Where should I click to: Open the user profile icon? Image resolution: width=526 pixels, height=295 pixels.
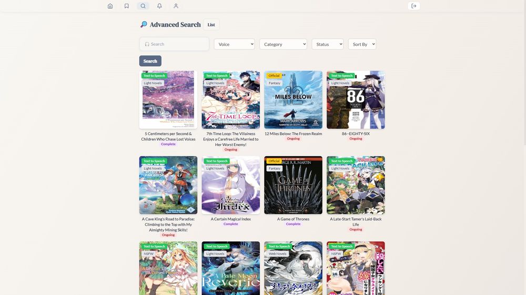click(176, 6)
